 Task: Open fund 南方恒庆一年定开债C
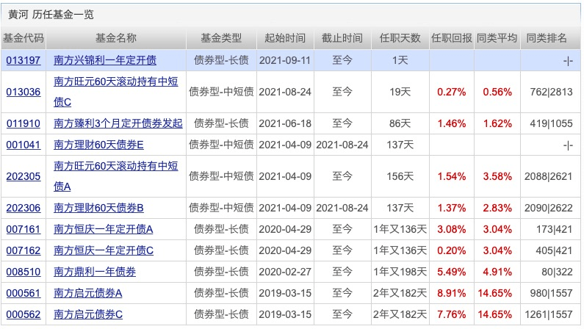[x=104, y=250]
